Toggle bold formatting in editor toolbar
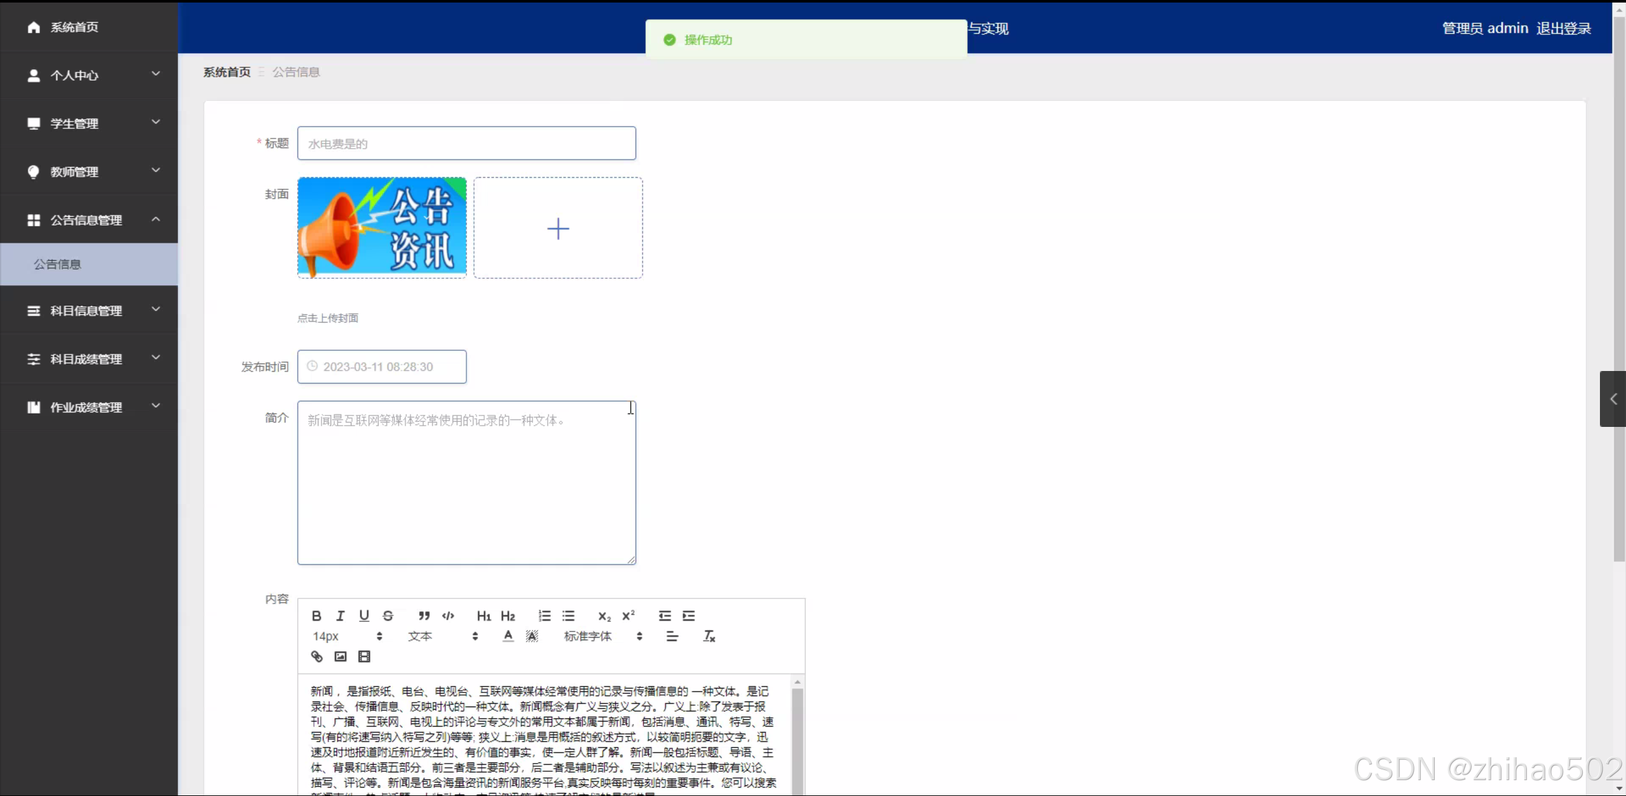The height and width of the screenshot is (796, 1626). [316, 616]
